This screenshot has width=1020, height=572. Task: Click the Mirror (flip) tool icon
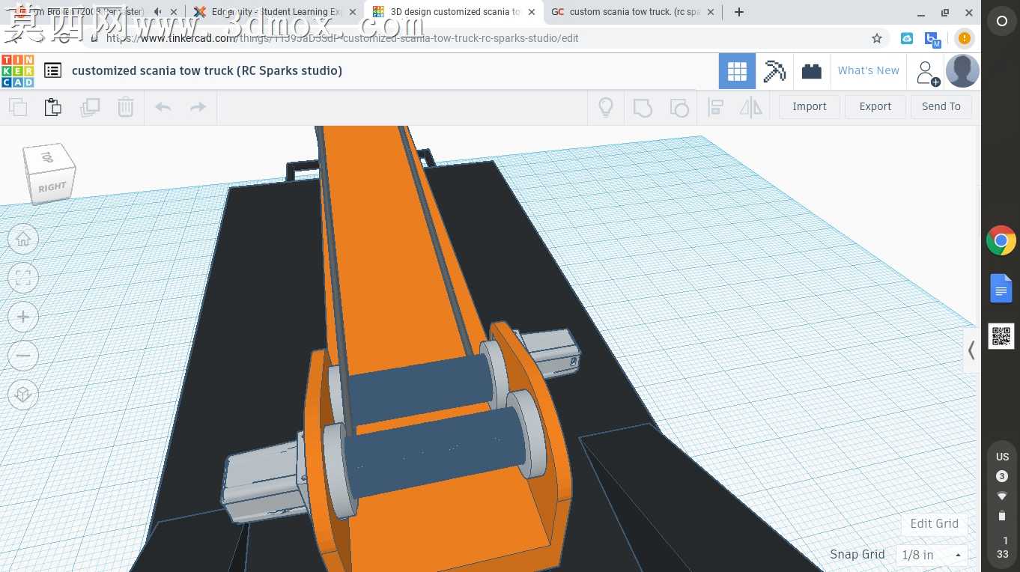[750, 107]
